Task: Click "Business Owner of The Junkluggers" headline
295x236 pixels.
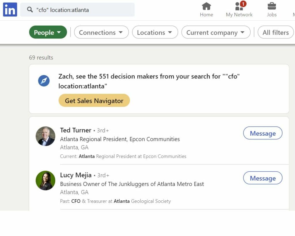Action: pyautogui.click(x=132, y=184)
